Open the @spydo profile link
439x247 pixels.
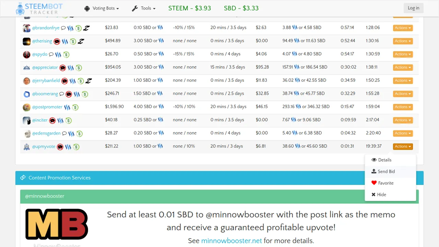pos(40,54)
